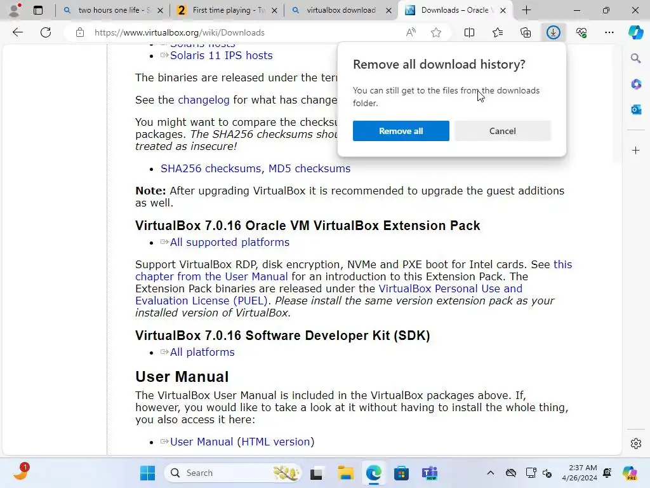Open the changelog link
This screenshot has height=488, width=650.
coord(204,100)
